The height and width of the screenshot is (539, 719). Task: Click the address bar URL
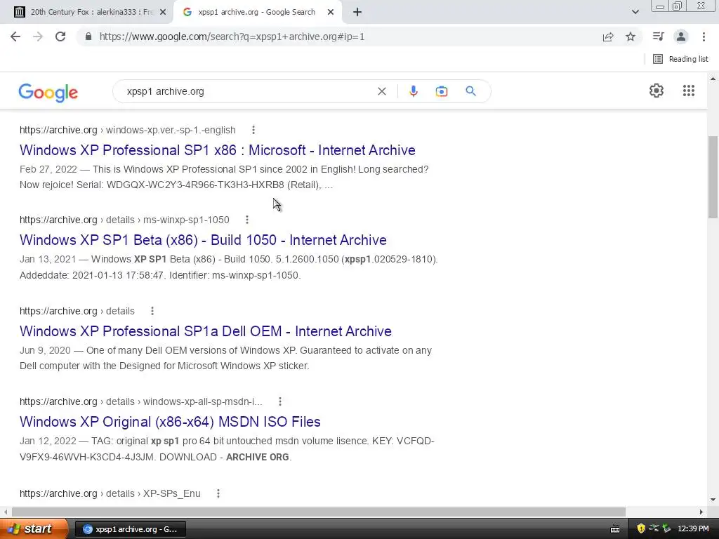tap(232, 36)
